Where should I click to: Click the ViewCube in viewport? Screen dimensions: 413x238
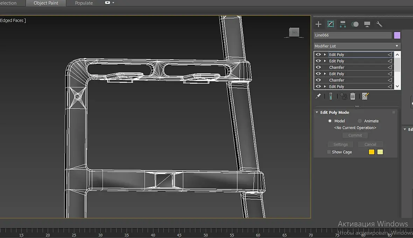[x=294, y=33]
